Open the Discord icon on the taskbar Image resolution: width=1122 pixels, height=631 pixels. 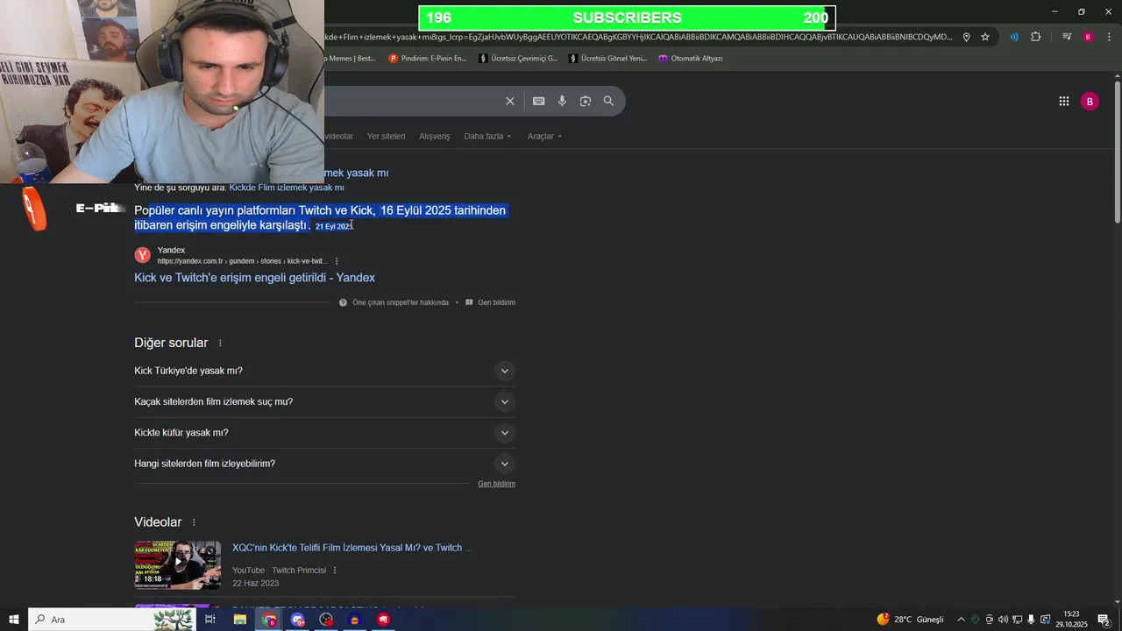point(298,620)
